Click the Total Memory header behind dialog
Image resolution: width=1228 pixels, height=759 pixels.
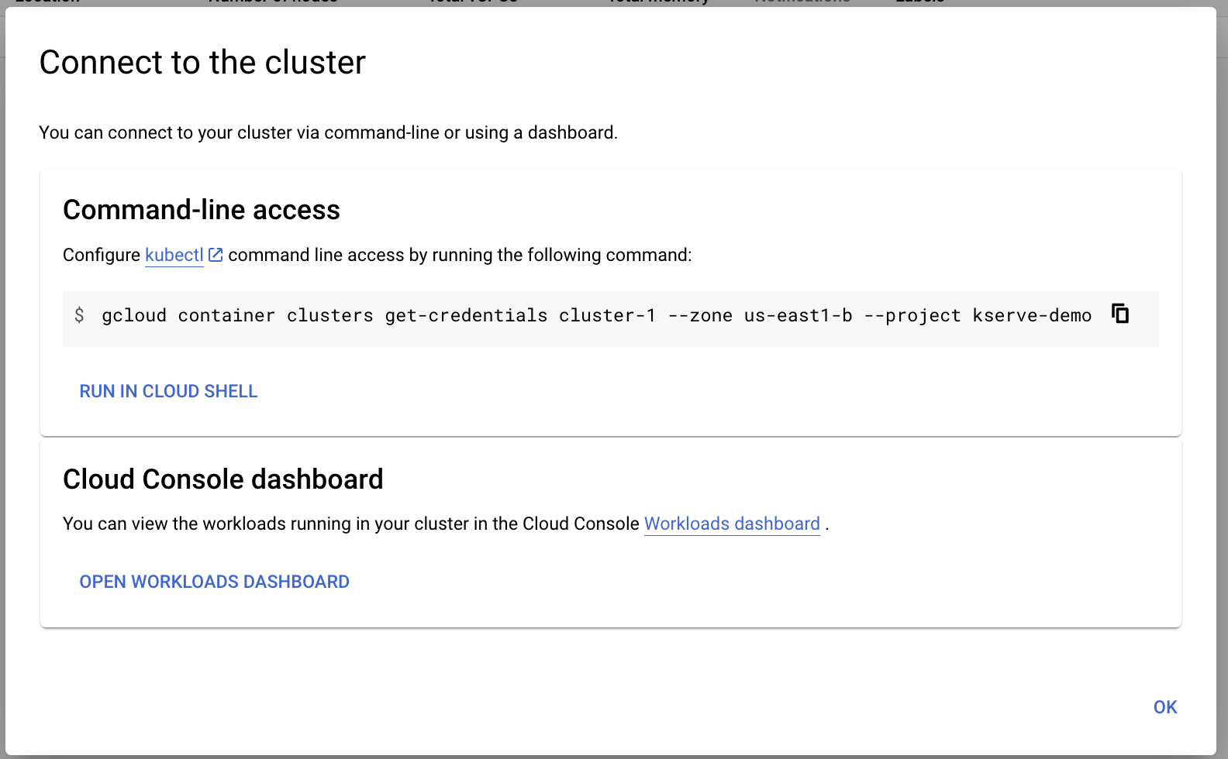point(658,2)
